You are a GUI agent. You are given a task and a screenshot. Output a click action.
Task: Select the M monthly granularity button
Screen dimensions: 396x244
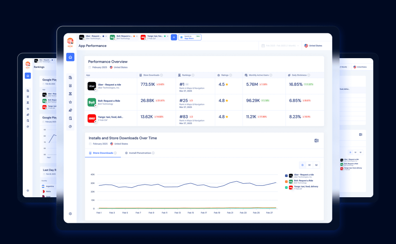point(316,165)
